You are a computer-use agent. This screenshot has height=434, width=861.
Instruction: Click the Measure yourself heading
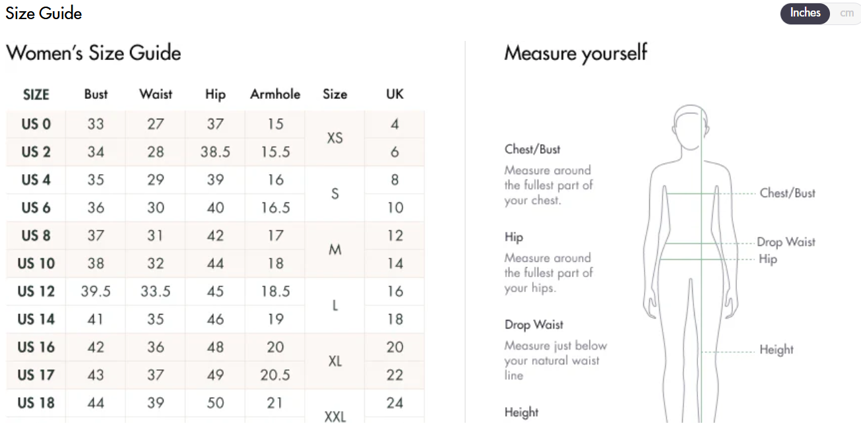(x=575, y=53)
